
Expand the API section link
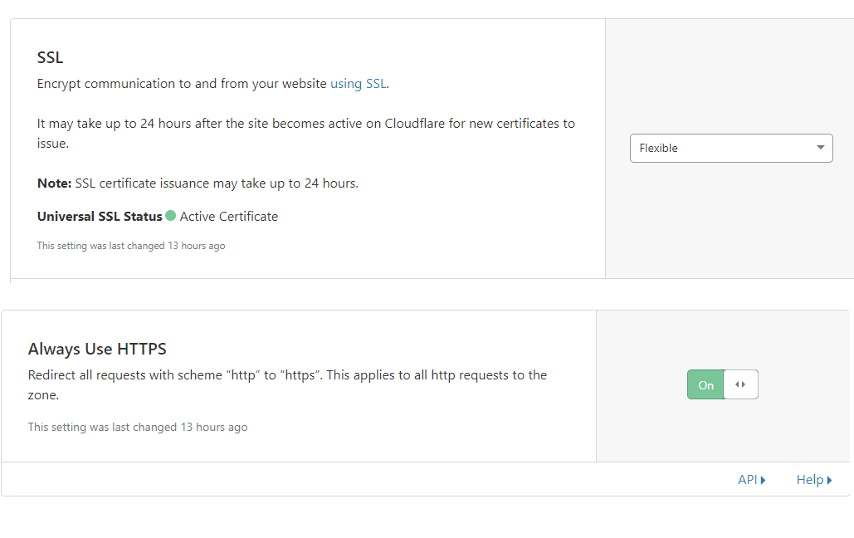[747, 480]
